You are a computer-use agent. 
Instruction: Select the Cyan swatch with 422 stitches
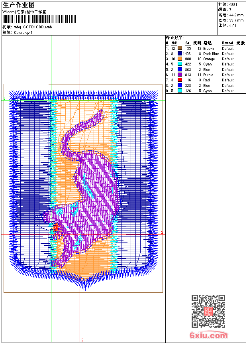pyautogui.click(x=180, y=64)
